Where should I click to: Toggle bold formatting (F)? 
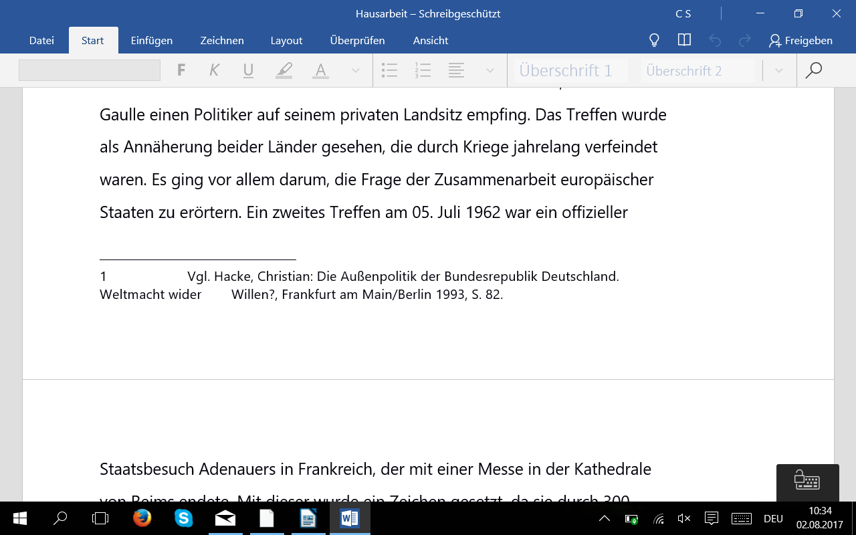tap(181, 70)
